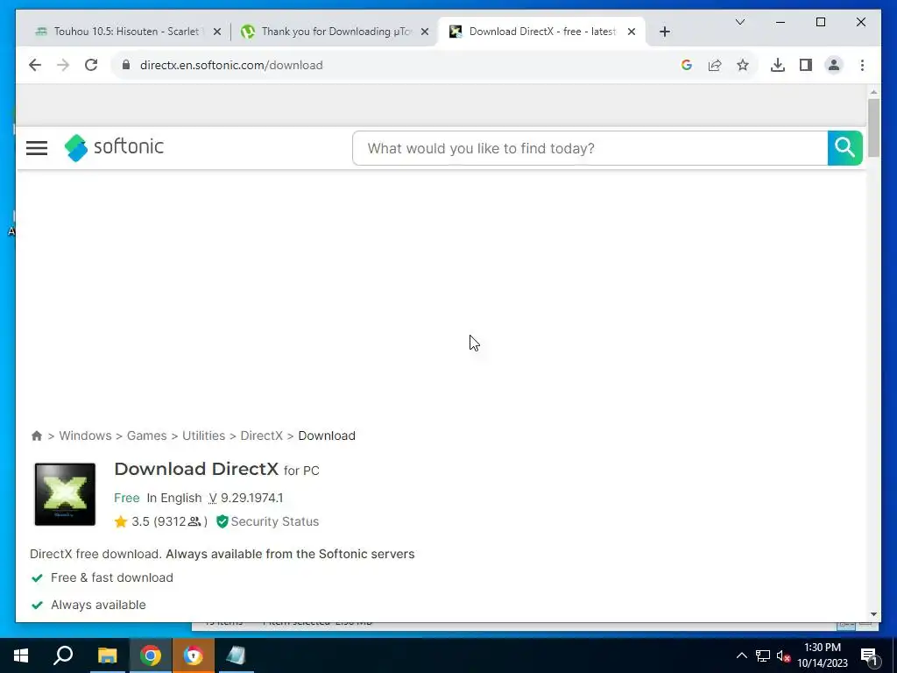897x673 pixels.
Task: Click the 3.5 (9312) rating text
Action: coord(169,521)
